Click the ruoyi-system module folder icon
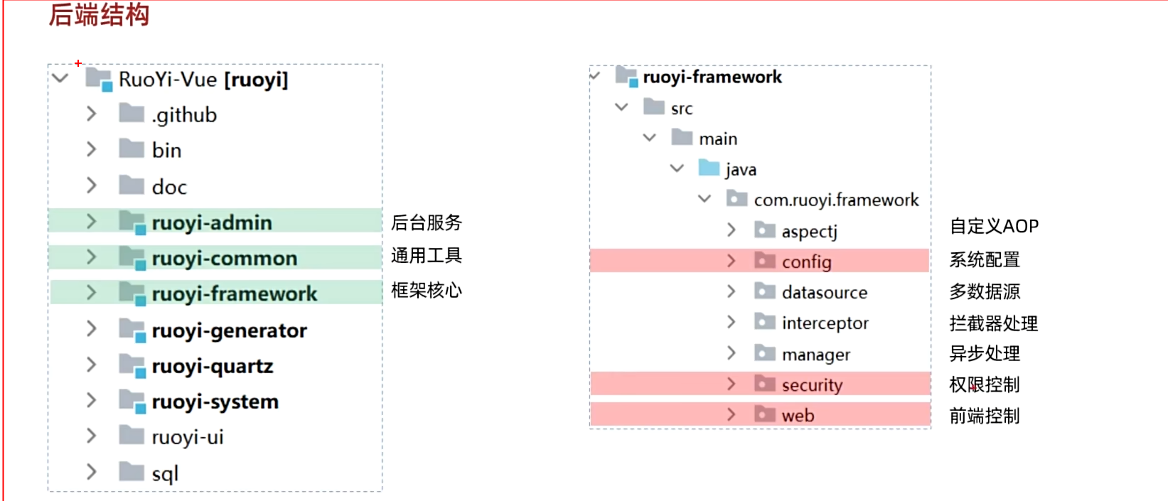Viewport: 1168px width, 501px height. (x=132, y=401)
